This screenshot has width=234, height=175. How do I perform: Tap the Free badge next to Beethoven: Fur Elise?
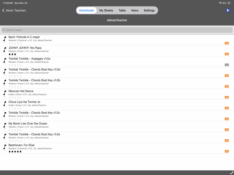[x=227, y=151]
